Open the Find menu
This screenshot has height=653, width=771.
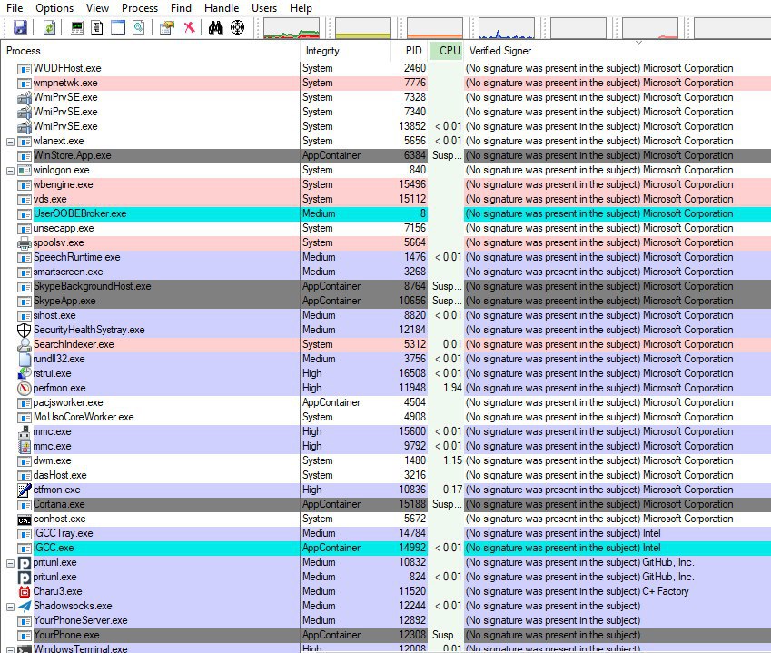pyautogui.click(x=181, y=8)
